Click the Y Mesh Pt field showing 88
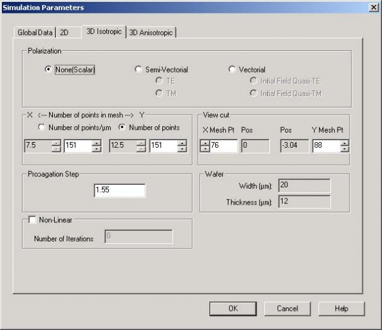 tap(327, 145)
